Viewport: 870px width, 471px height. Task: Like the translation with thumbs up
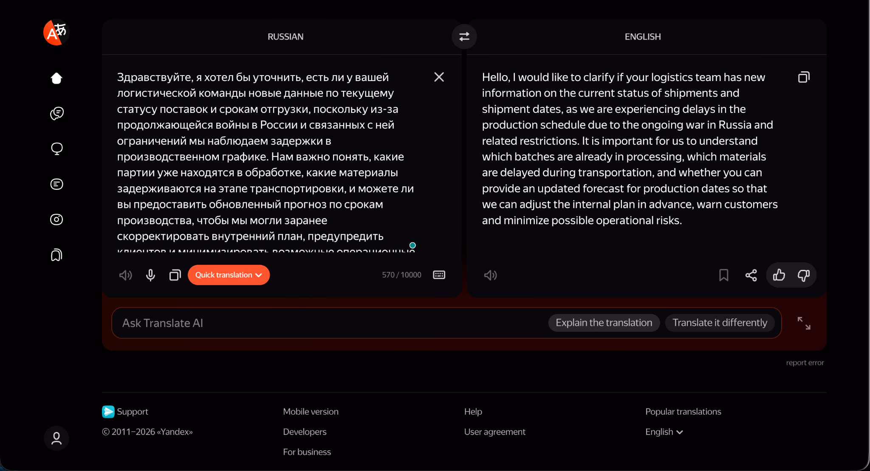(x=779, y=275)
